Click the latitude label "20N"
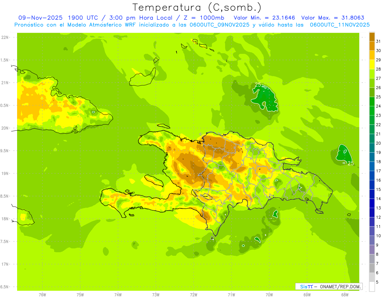This screenshot has height=299, width=387. tap(5, 128)
